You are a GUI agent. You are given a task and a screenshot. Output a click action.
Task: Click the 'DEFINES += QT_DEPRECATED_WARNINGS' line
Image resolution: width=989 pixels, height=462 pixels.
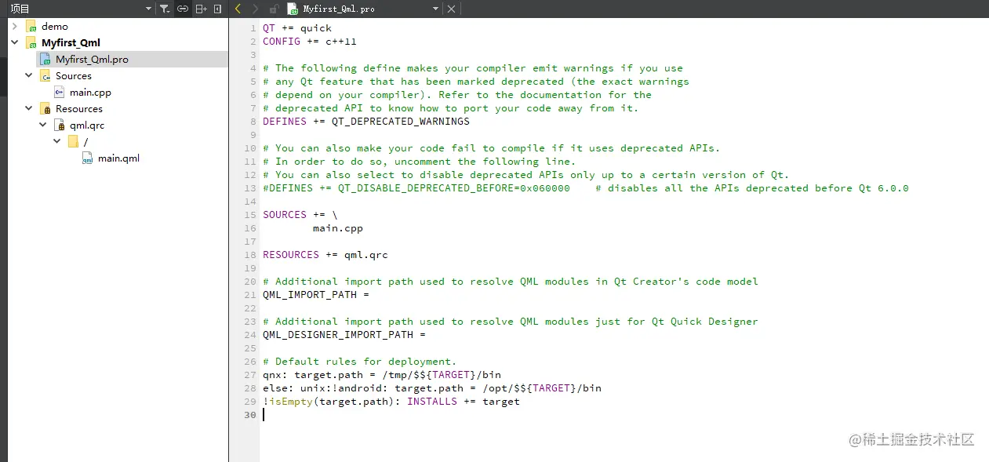366,121
